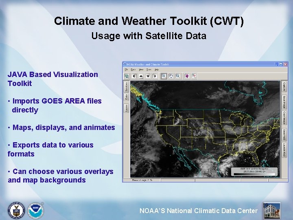Click the 'JAVA Based Visualization Toolkit' heading
Viewport: 293px width, 220px height.
(x=52, y=79)
